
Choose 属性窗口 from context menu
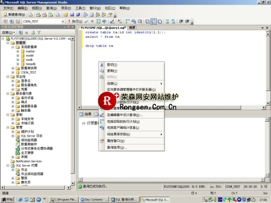tap(131, 141)
